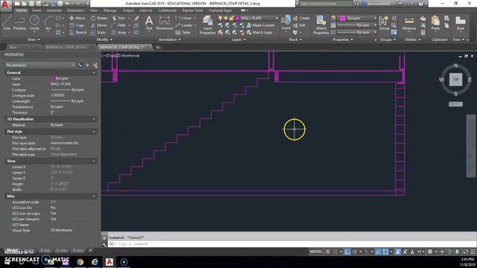Toggle object snap in status bar

pos(385,252)
